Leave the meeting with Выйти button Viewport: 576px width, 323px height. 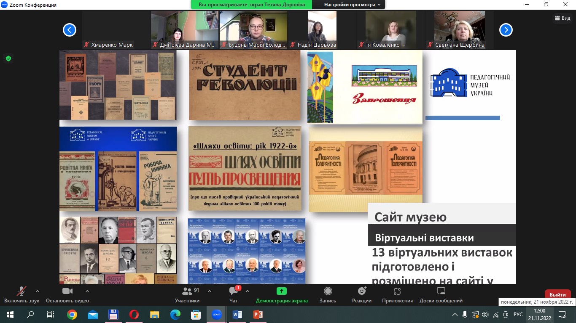(557, 294)
